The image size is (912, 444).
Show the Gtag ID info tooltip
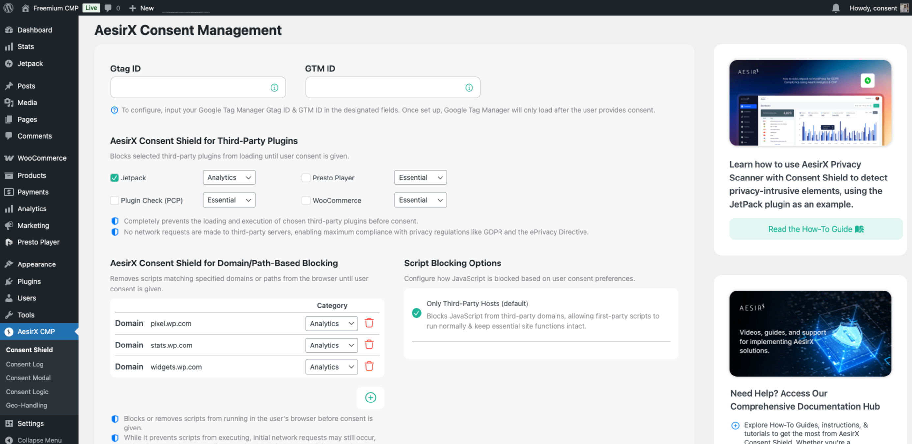click(274, 88)
